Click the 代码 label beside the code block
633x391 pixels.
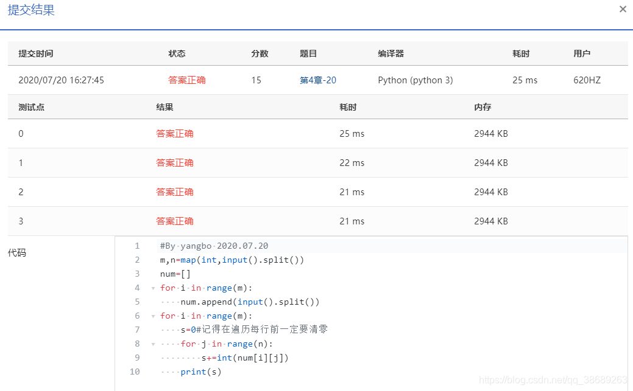pos(18,253)
